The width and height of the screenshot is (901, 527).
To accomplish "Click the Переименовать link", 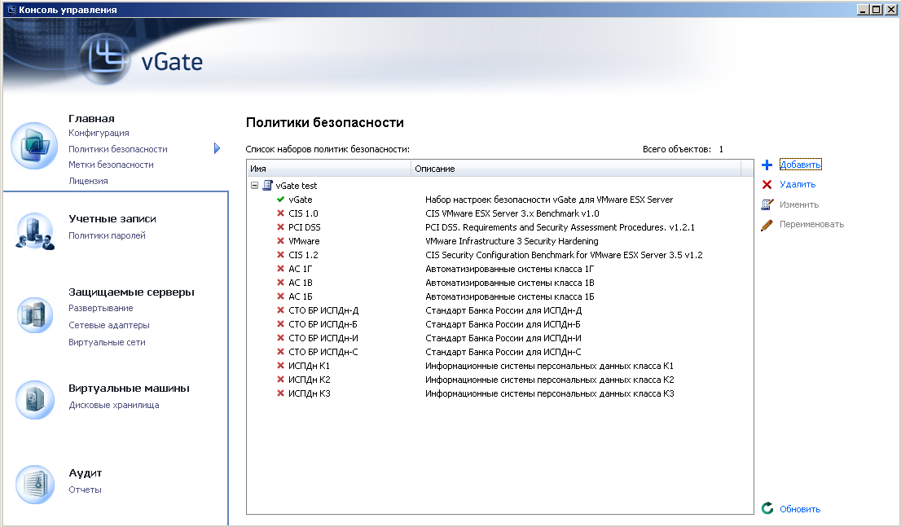I will (812, 224).
